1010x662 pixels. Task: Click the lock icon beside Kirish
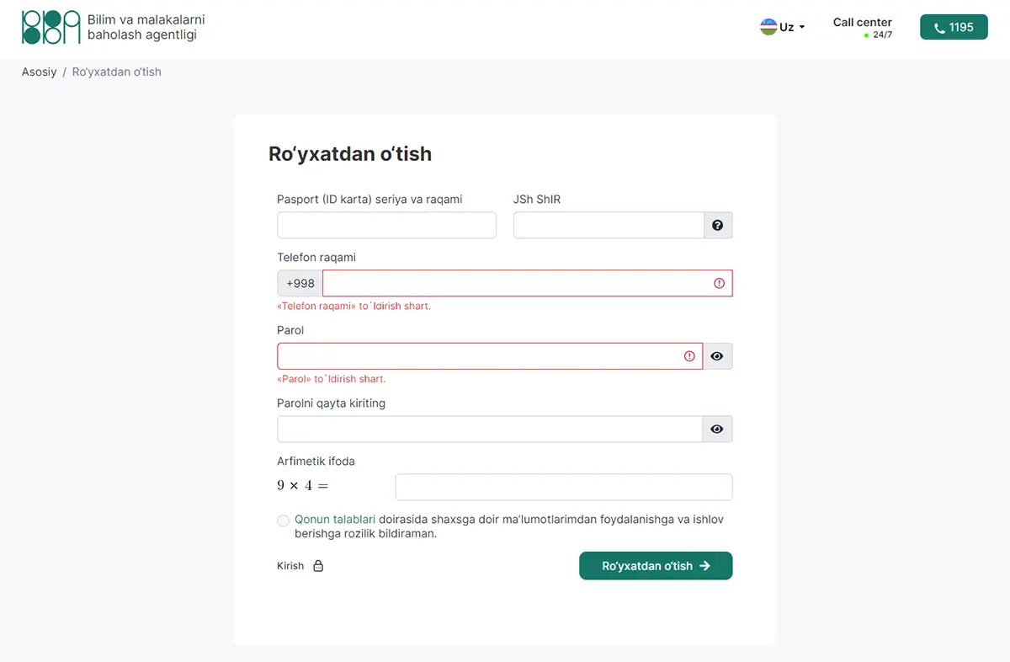click(318, 566)
